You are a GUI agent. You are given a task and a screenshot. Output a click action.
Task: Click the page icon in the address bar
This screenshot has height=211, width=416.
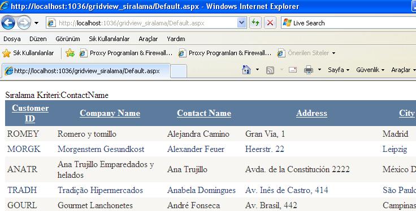point(51,23)
